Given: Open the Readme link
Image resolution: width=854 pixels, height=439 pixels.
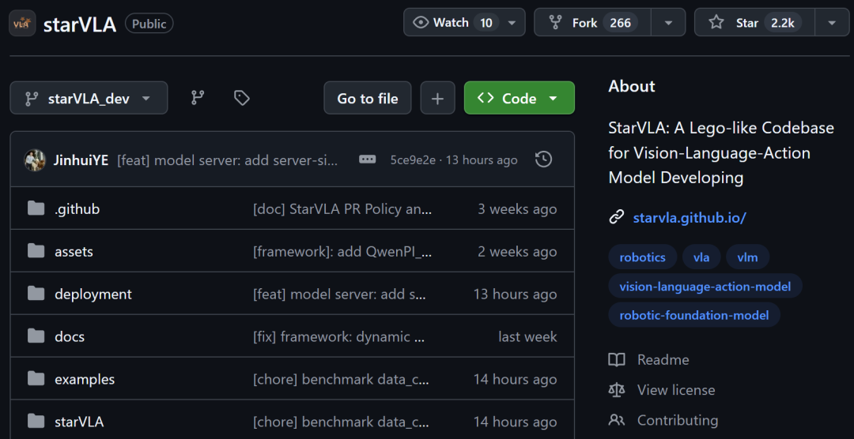Looking at the screenshot, I should 663,359.
